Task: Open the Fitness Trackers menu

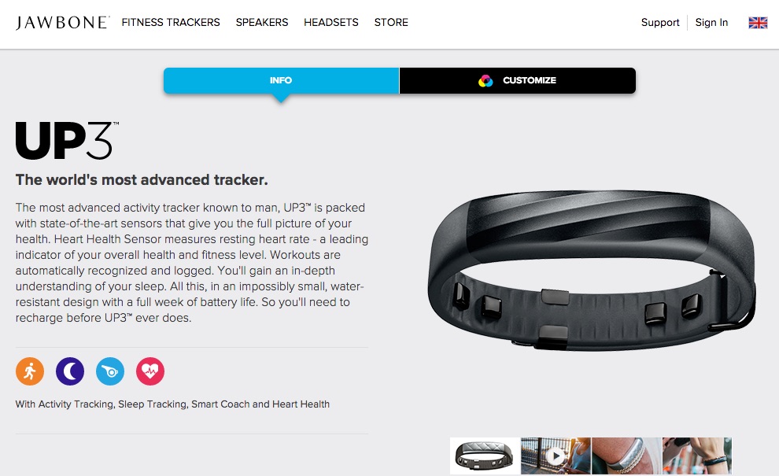Action: click(x=171, y=22)
